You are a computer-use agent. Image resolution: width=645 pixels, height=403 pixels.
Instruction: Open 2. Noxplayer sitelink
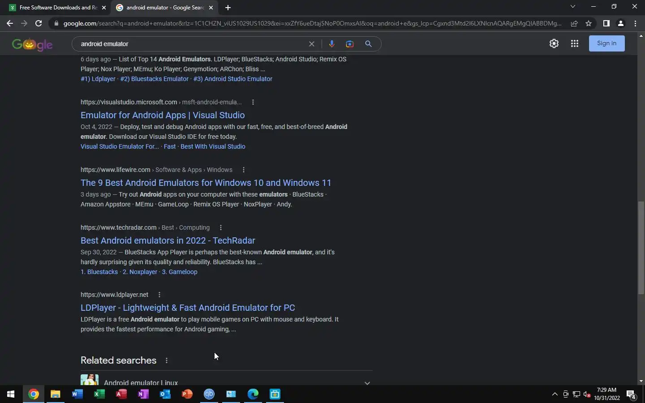click(140, 272)
